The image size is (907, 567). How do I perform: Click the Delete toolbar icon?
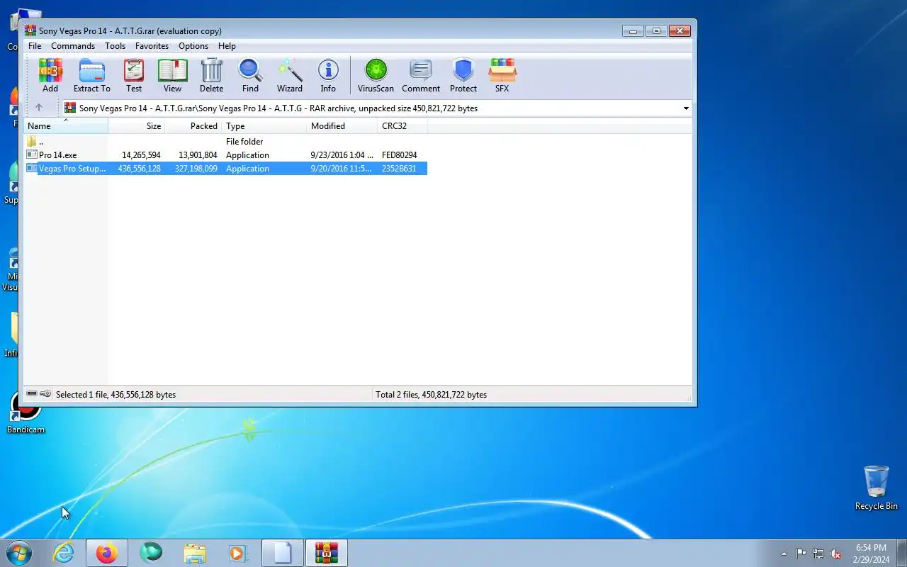211,75
